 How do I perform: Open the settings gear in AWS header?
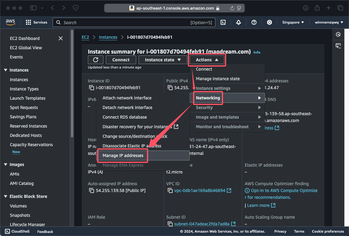(x=269, y=22)
